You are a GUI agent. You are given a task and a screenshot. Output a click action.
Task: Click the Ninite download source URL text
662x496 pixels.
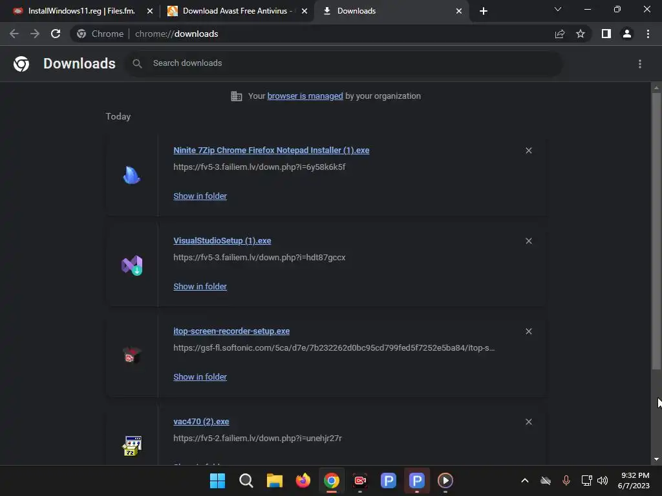tap(259, 167)
